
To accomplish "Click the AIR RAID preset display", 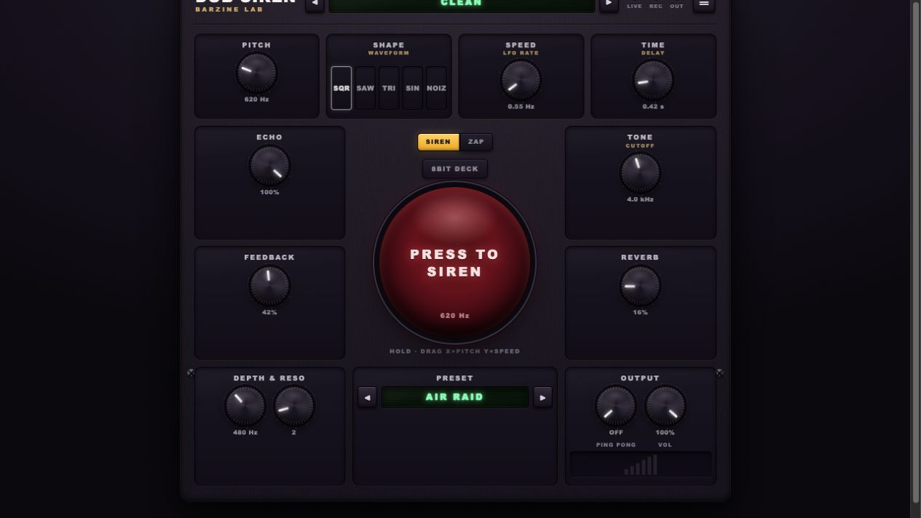I will click(455, 397).
